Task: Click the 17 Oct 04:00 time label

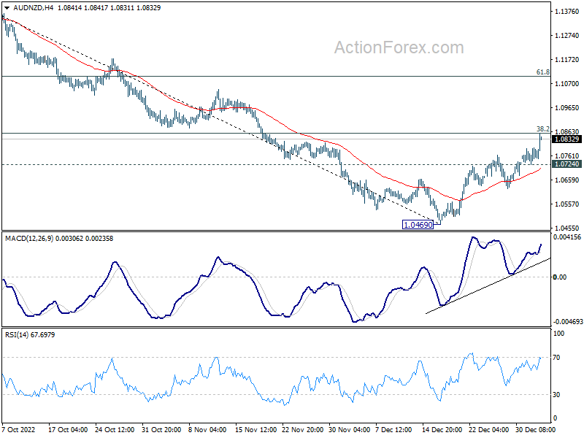Action: (x=68, y=429)
